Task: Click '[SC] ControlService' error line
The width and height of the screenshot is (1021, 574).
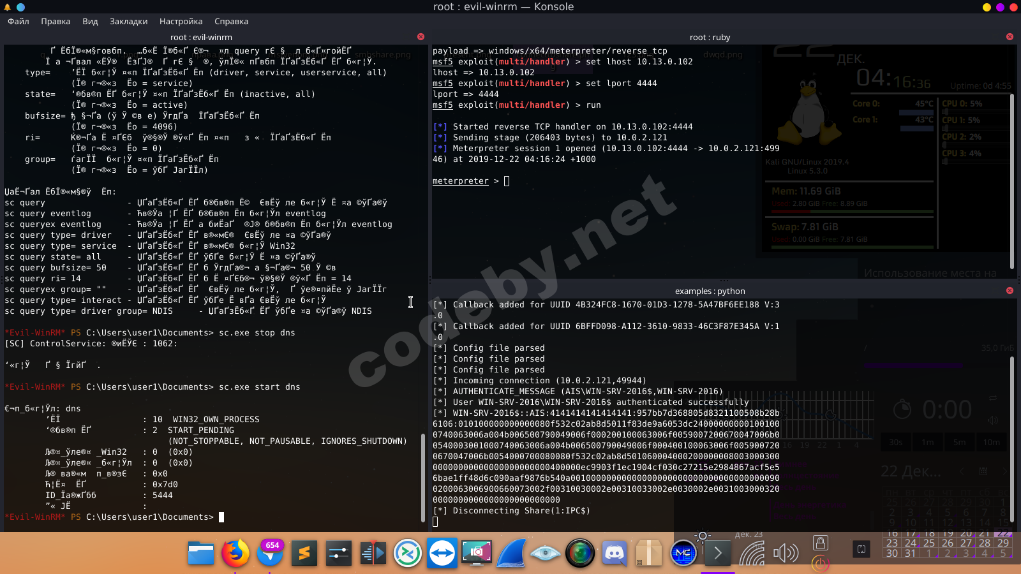Action: (x=91, y=344)
